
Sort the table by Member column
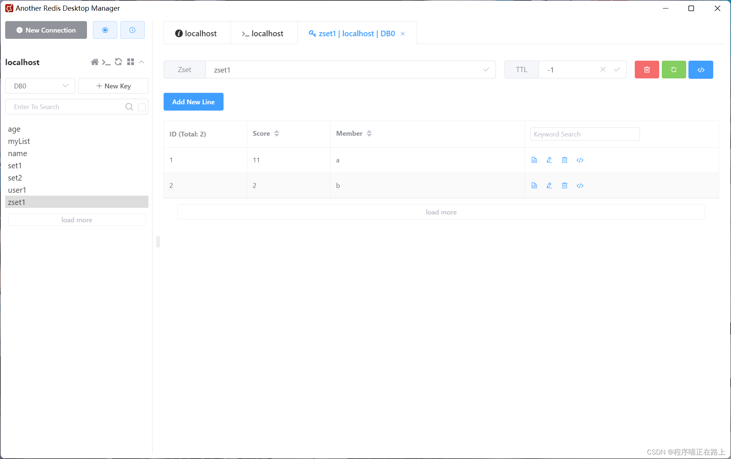[369, 134]
